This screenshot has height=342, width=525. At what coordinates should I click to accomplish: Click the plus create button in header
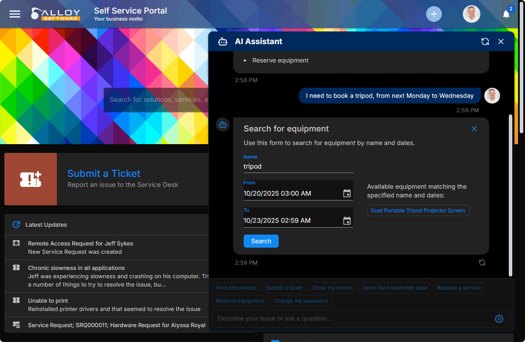point(434,14)
